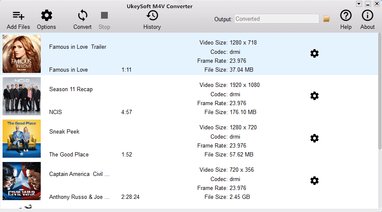Open settings gear for The Good Place
The image size is (382, 212).
(315, 138)
